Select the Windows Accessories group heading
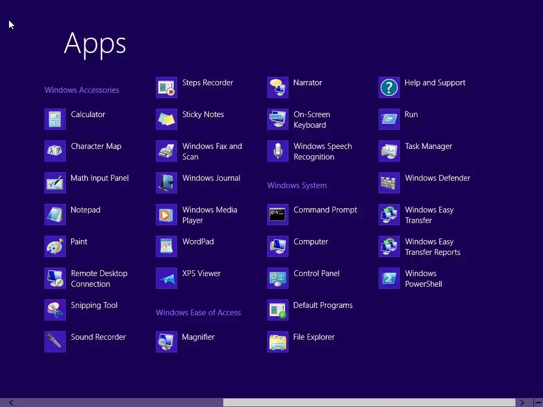 coord(82,90)
